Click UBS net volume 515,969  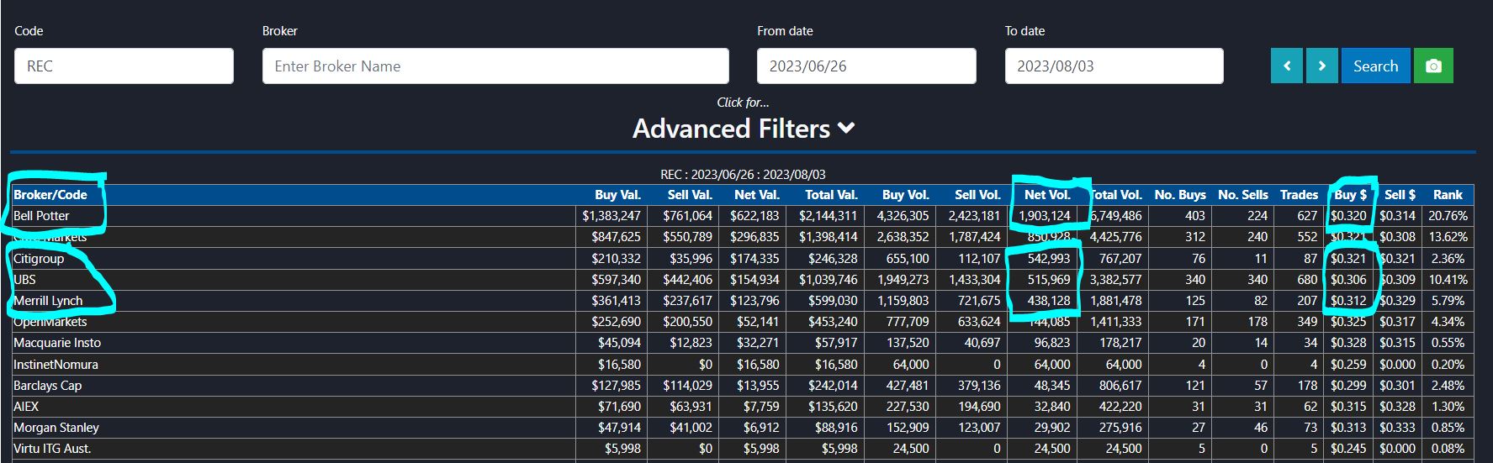[1049, 280]
